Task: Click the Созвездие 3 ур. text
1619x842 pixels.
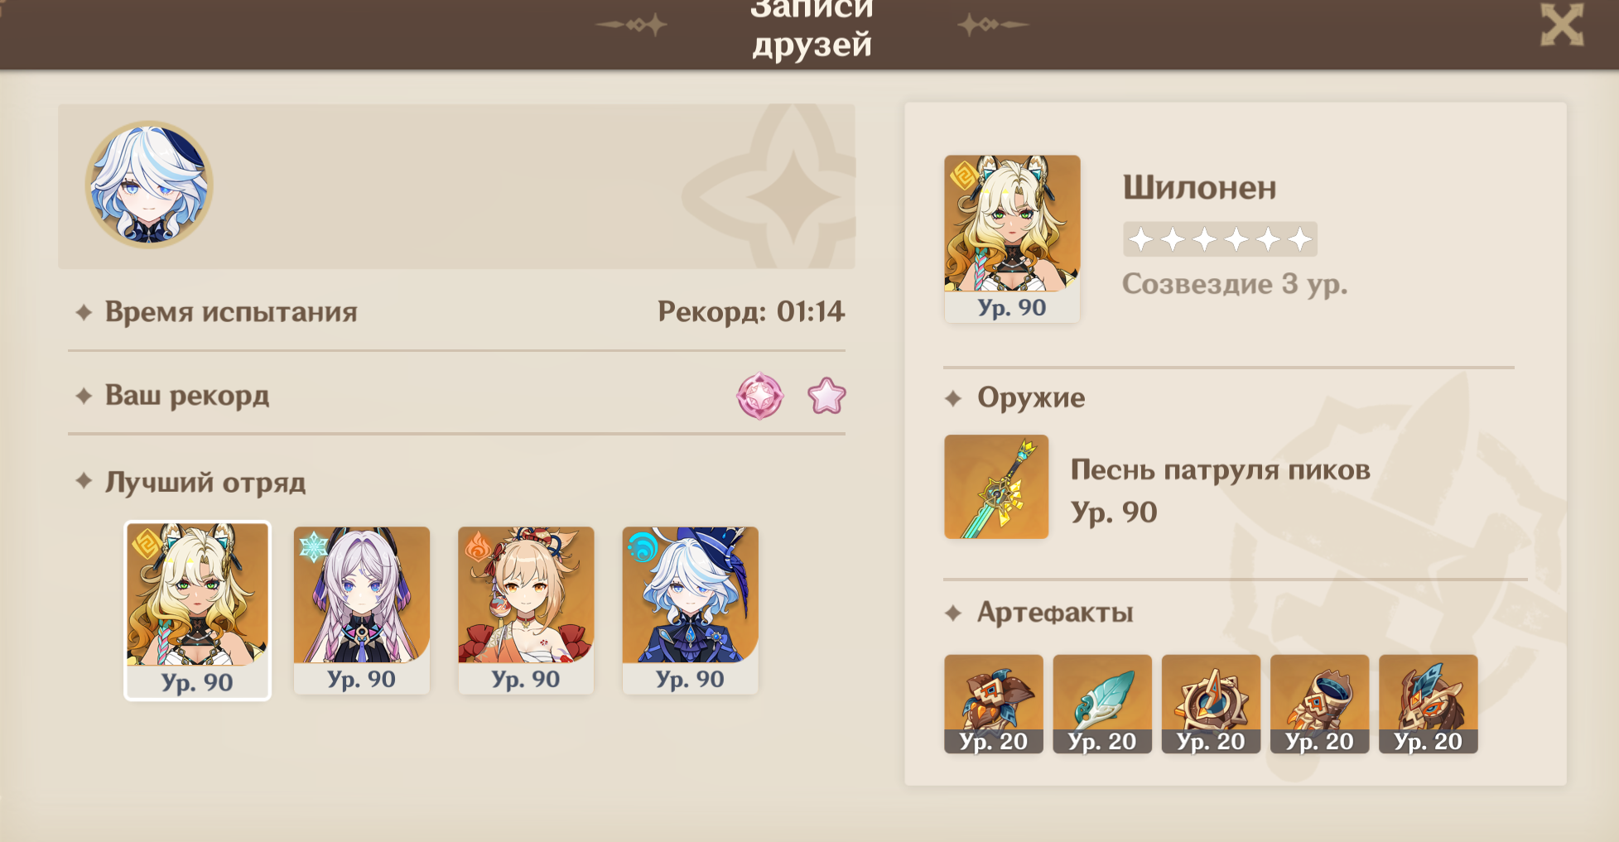Action: coord(1235,284)
